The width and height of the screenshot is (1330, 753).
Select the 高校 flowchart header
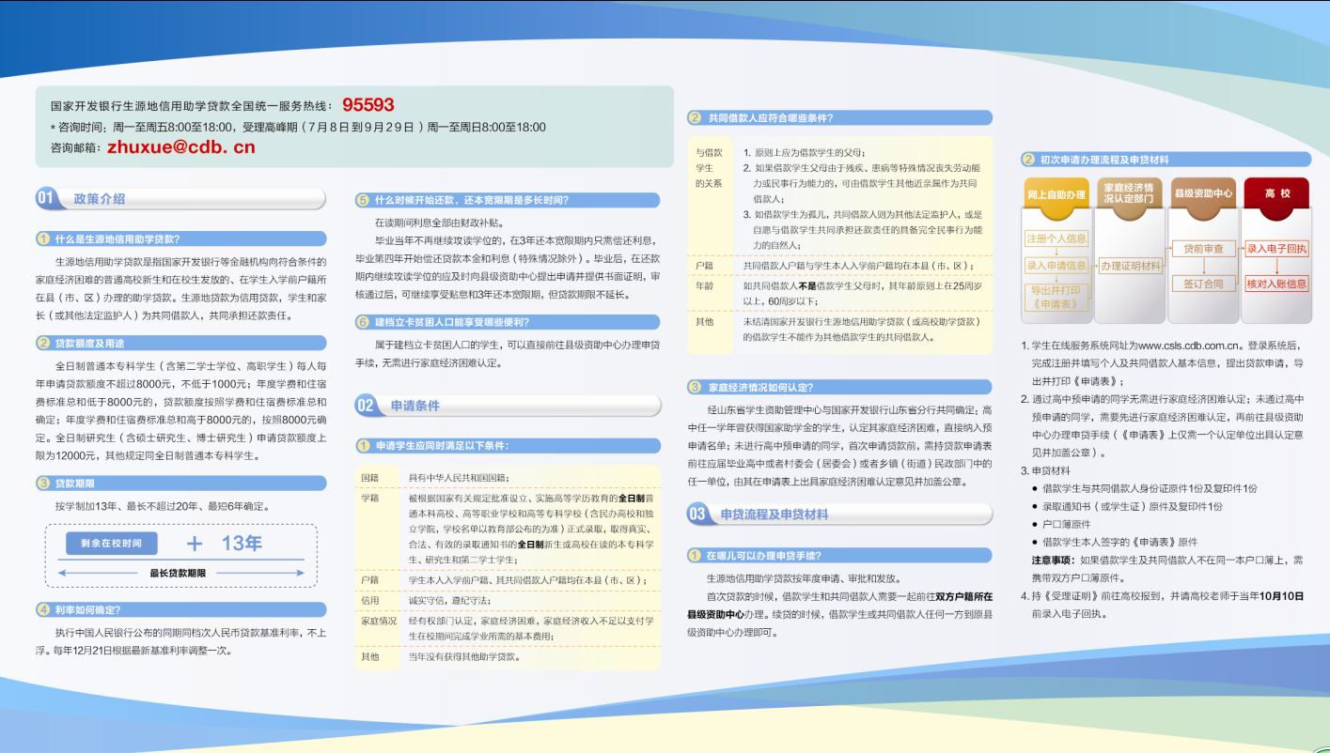pos(1276,194)
